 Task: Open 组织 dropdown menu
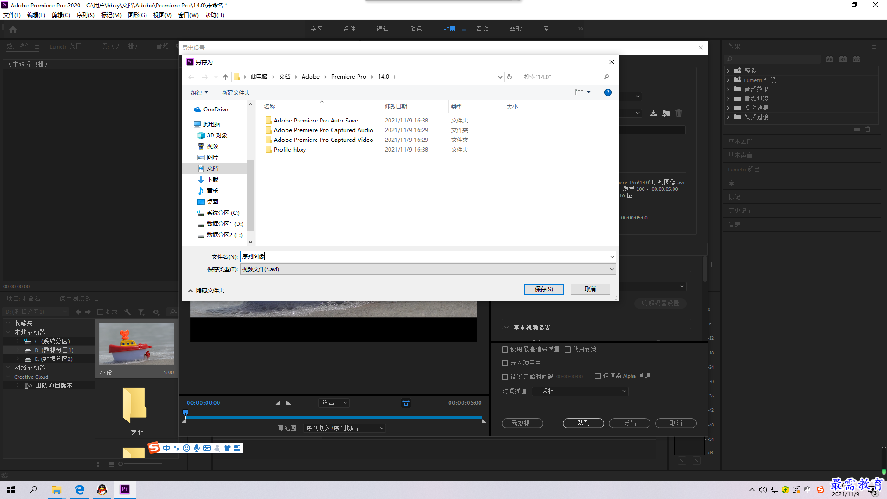(x=199, y=92)
